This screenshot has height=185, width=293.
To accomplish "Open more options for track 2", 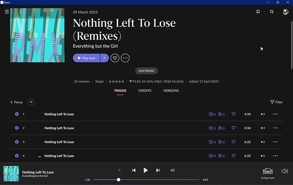I will pos(276,128).
